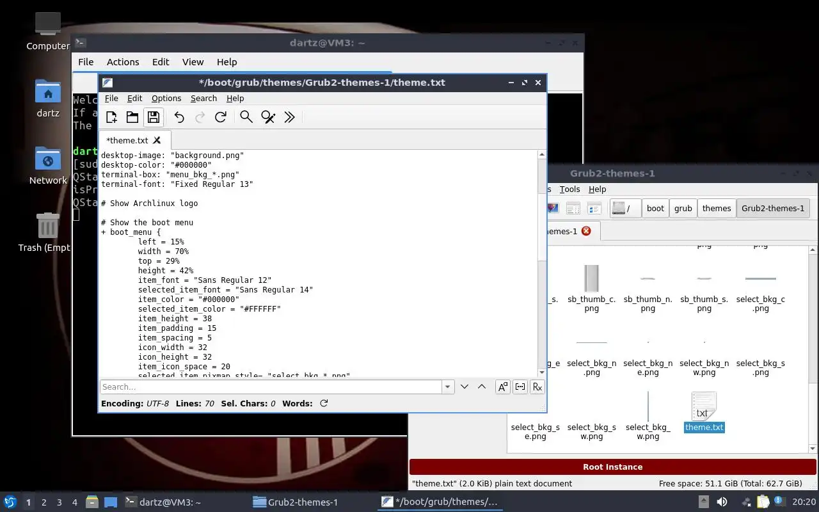Open the terminal window's Actions menu

pos(123,62)
